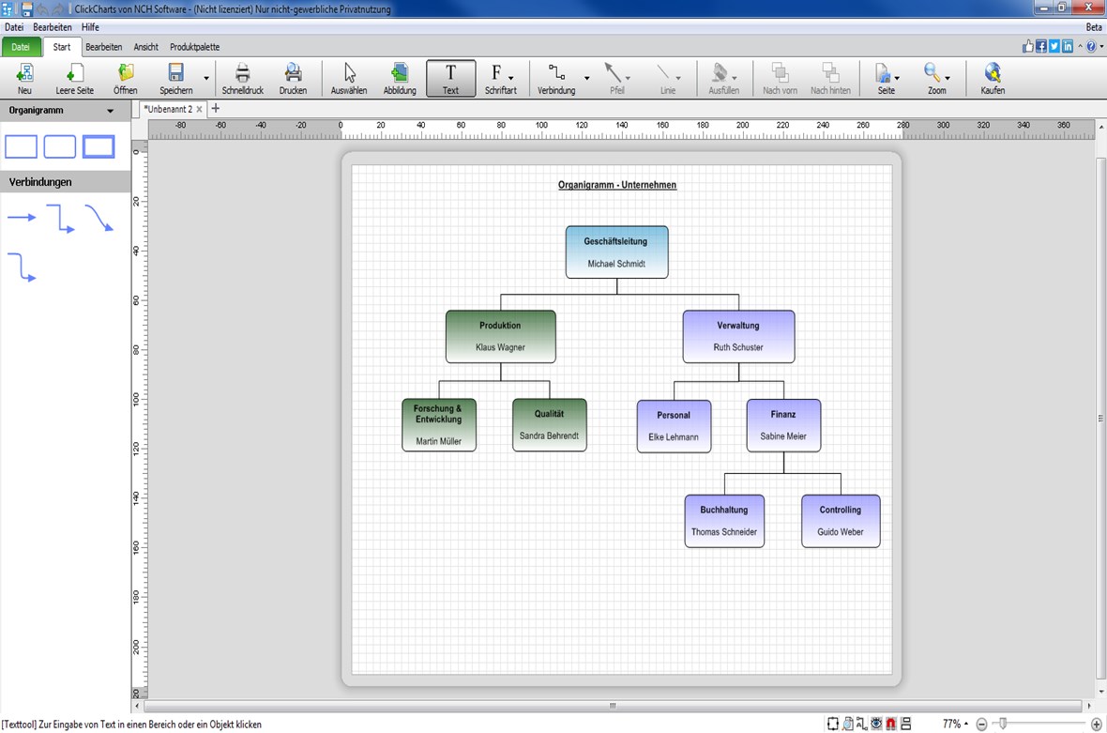The image size is (1107, 733).
Task: Select the Controlling box
Action: coord(841,521)
